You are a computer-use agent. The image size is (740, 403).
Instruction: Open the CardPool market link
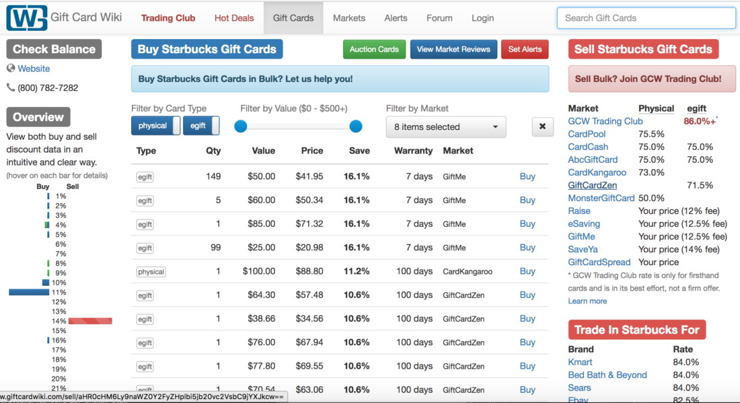[x=587, y=134]
